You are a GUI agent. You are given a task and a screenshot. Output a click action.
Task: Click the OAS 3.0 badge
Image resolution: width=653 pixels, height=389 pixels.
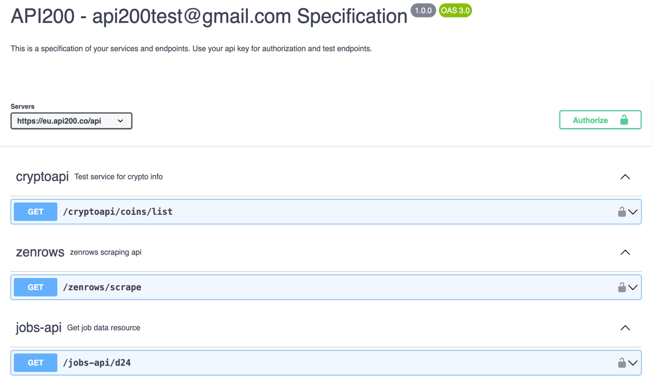click(455, 11)
